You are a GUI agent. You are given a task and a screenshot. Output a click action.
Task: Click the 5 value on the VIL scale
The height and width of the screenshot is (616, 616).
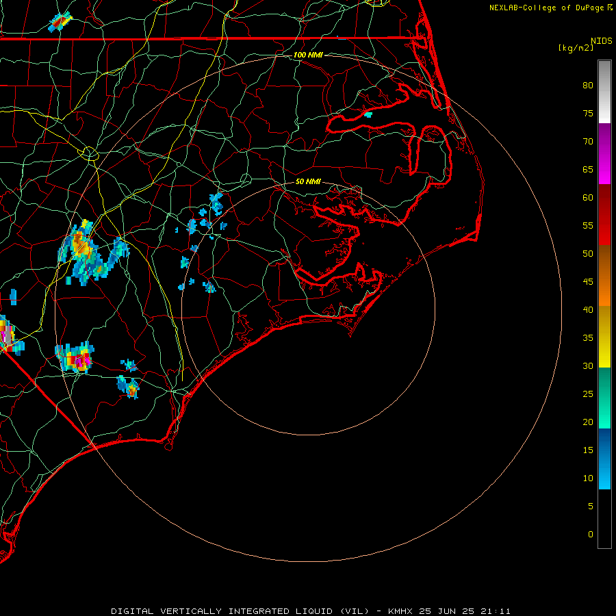[x=591, y=506]
